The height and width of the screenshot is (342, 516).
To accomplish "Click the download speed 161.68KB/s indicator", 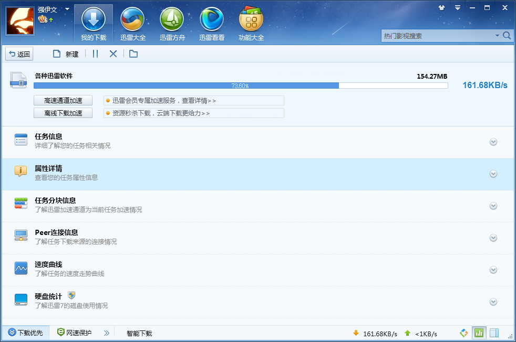I will click(x=375, y=334).
